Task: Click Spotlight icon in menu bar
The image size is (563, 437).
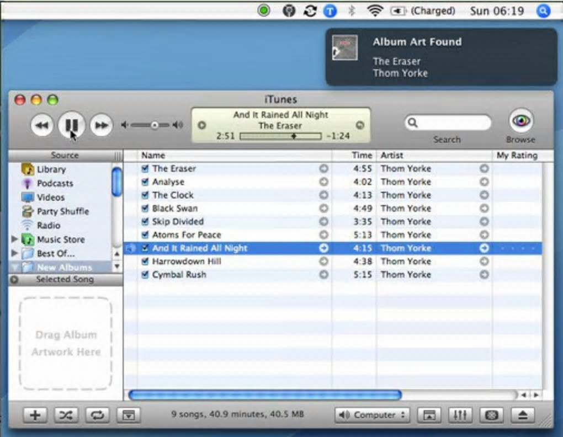Action: point(543,11)
